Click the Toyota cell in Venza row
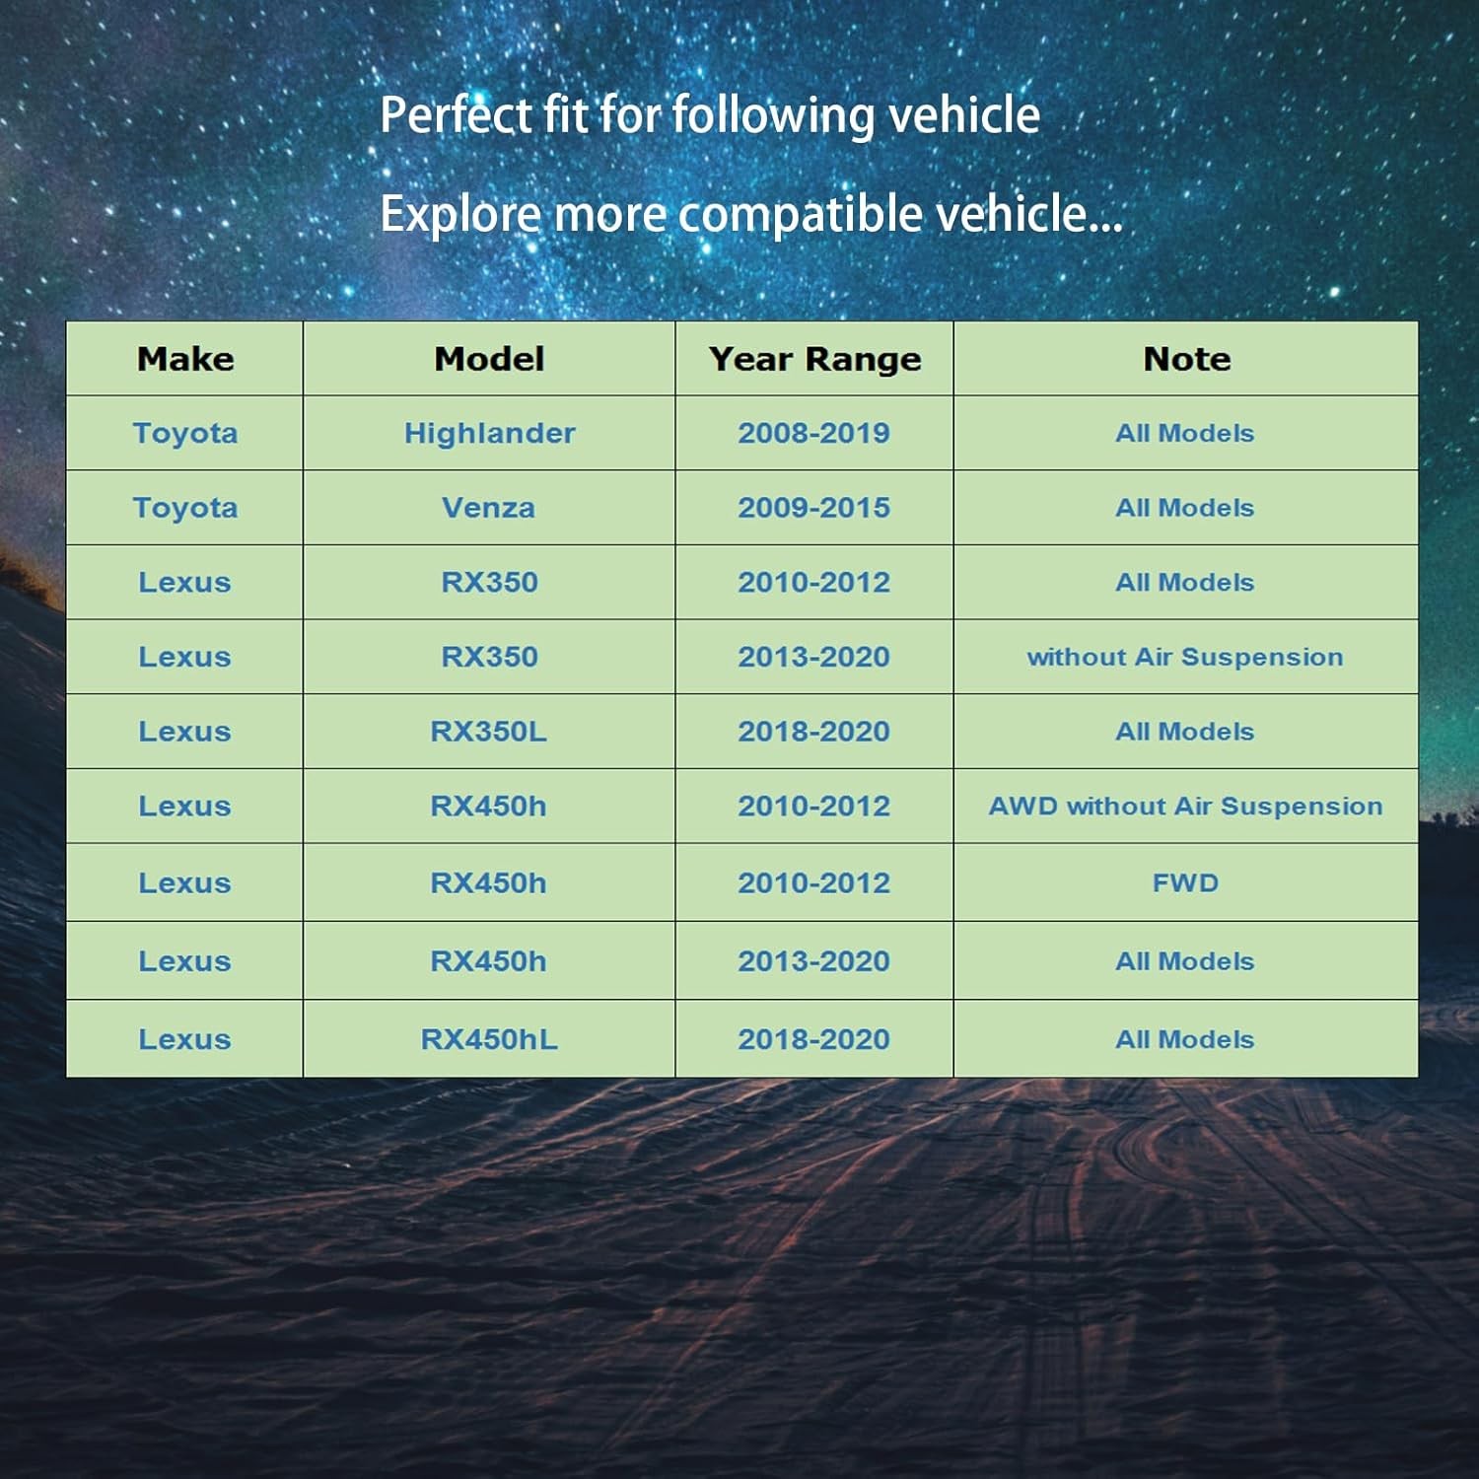The width and height of the screenshot is (1479, 1479). point(184,508)
